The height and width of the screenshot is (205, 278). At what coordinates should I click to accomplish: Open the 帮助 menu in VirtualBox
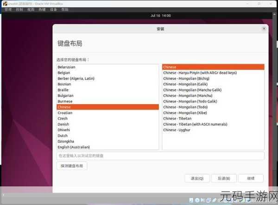(65, 9)
